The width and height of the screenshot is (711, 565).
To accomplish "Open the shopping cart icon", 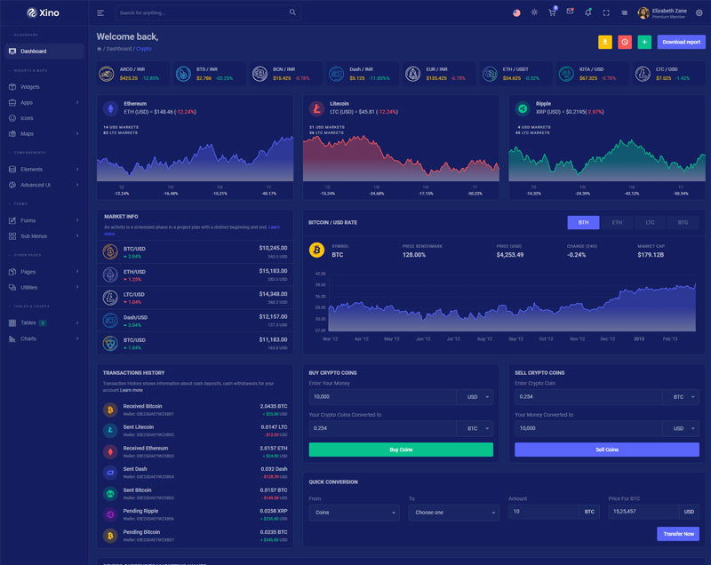I will [x=552, y=12].
